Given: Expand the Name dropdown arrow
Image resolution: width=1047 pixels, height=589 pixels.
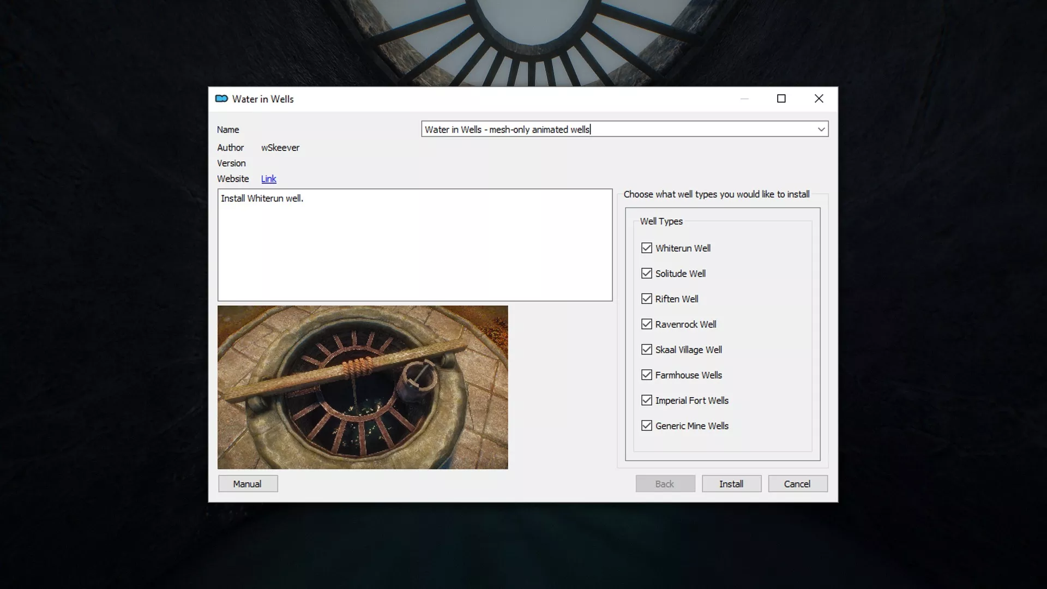Looking at the screenshot, I should pos(821,129).
